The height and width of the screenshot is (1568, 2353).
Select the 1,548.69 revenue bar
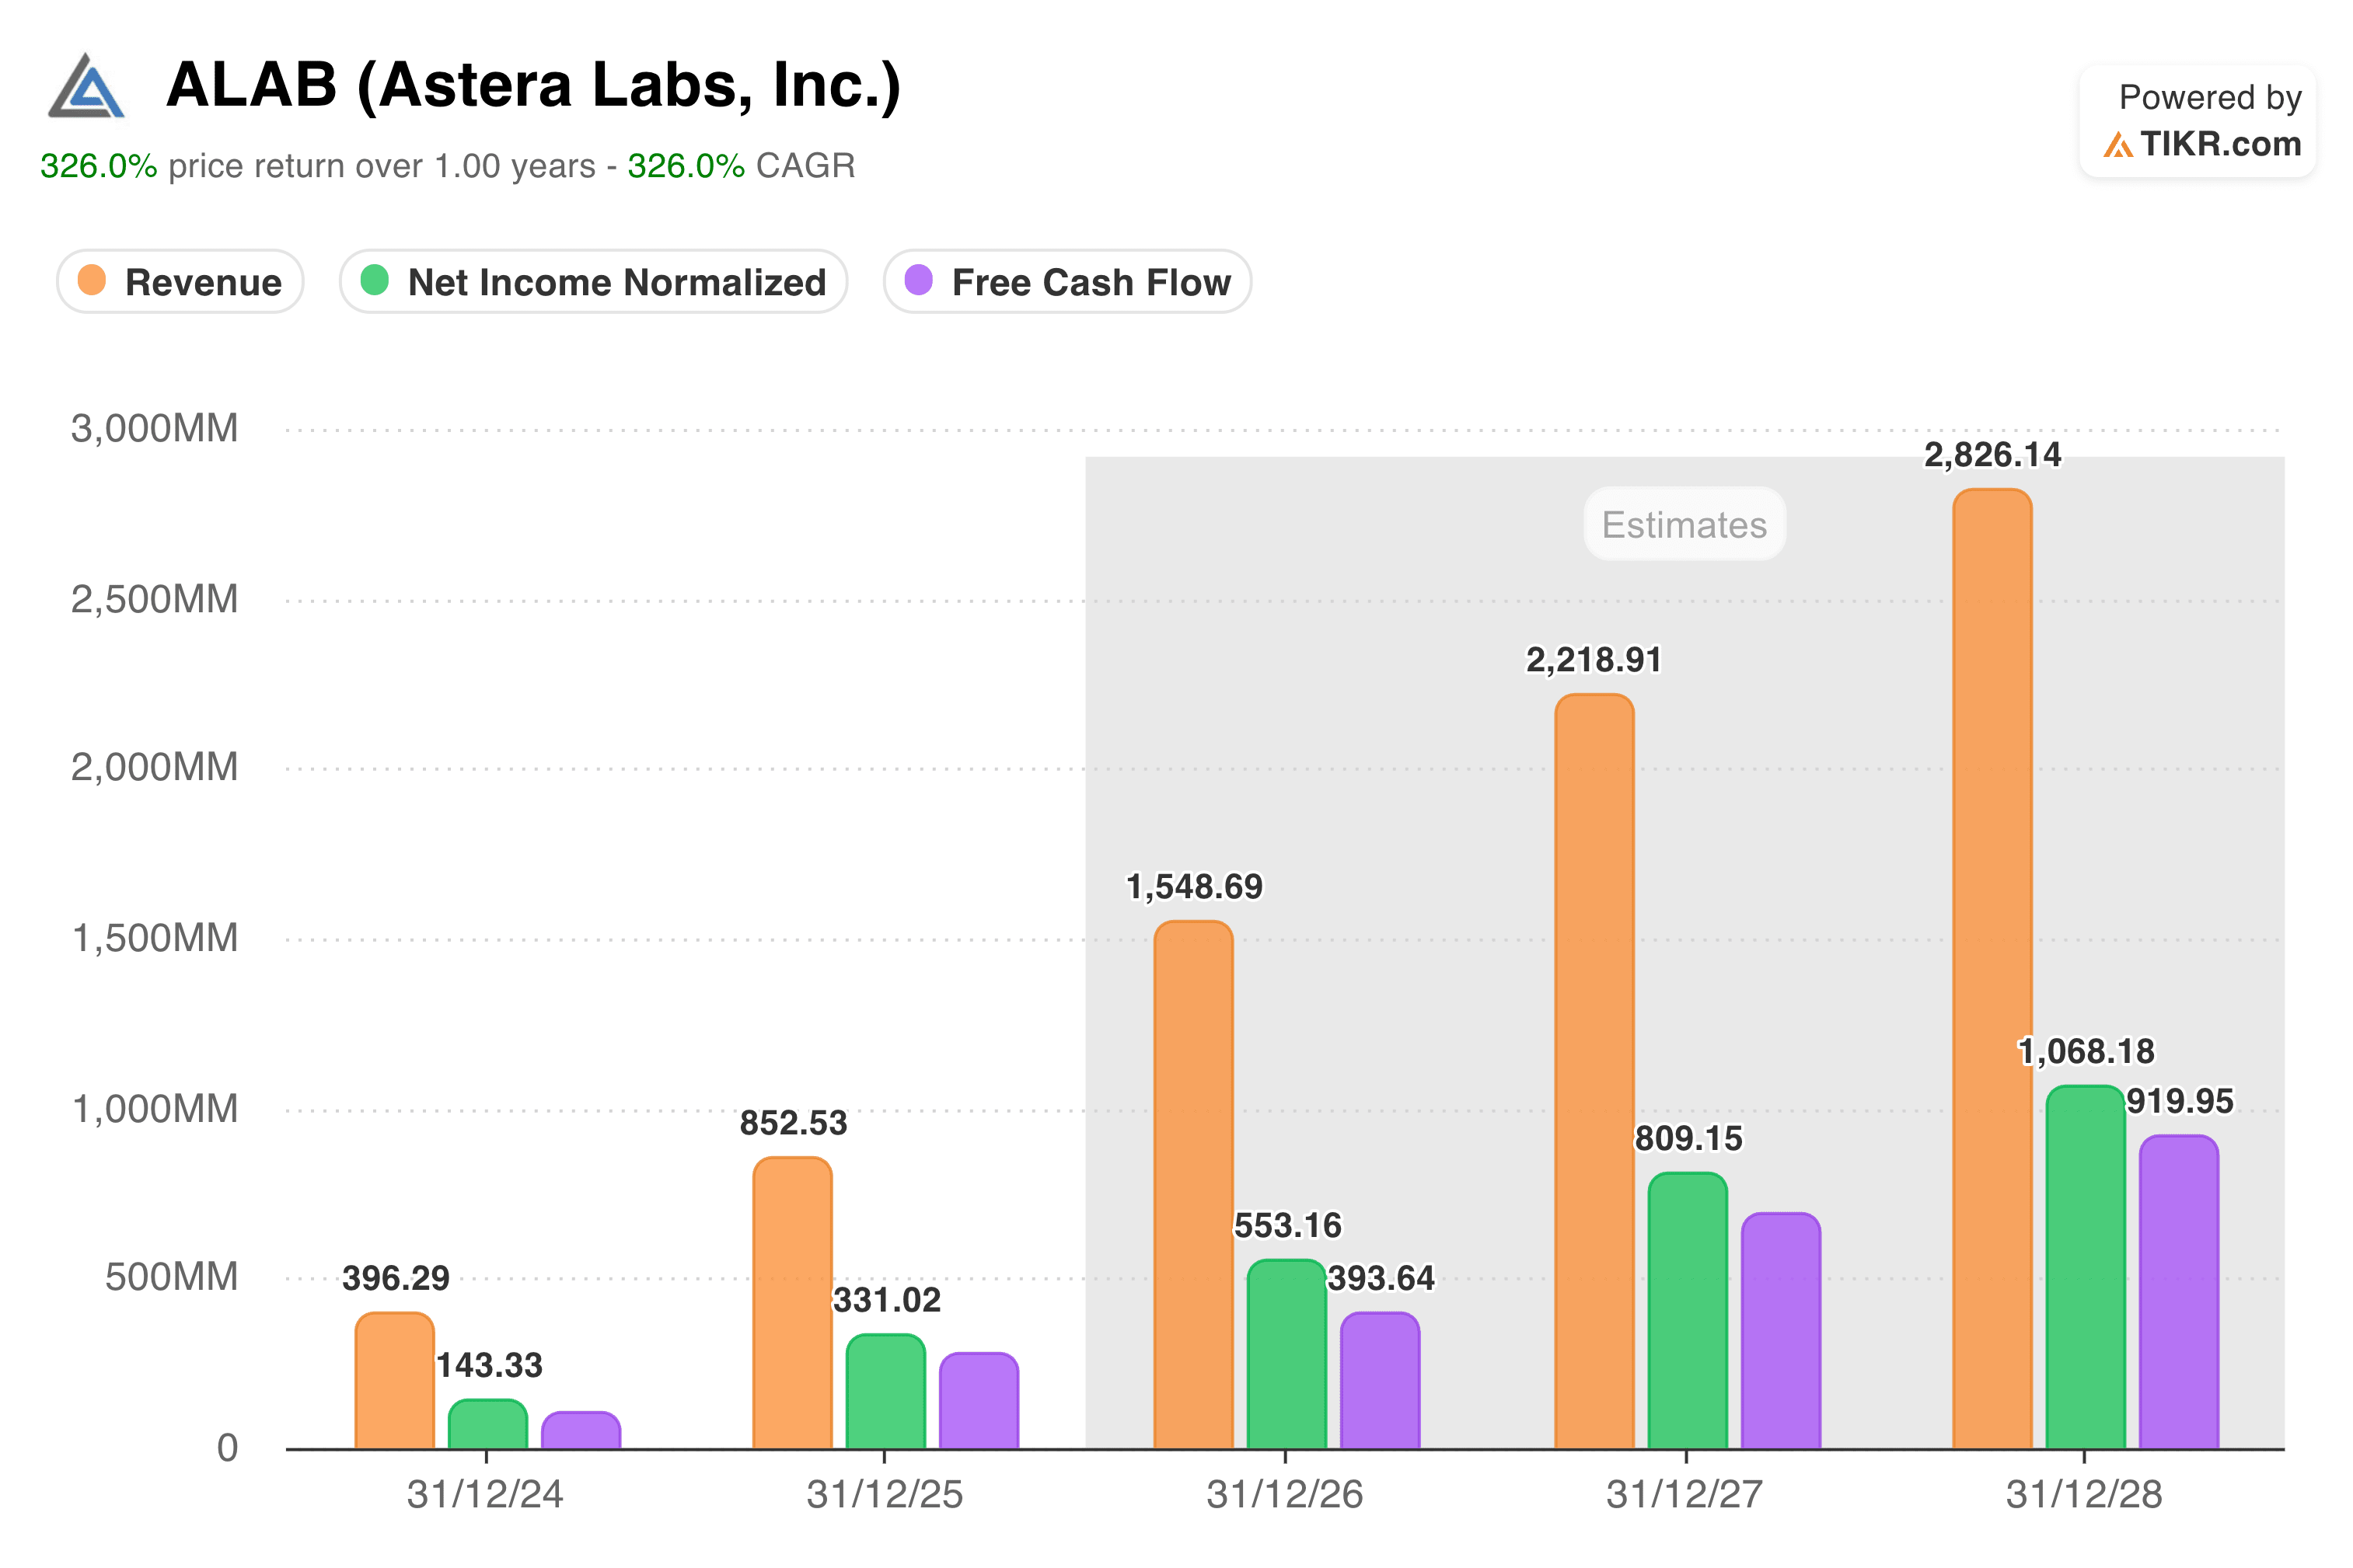pyautogui.click(x=1193, y=1185)
